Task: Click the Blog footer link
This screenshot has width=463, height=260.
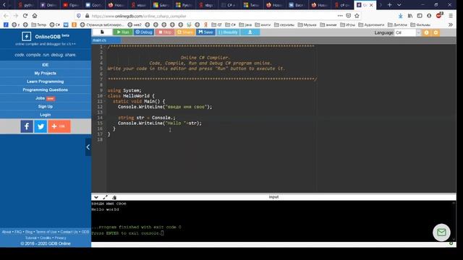Action: tap(29, 232)
